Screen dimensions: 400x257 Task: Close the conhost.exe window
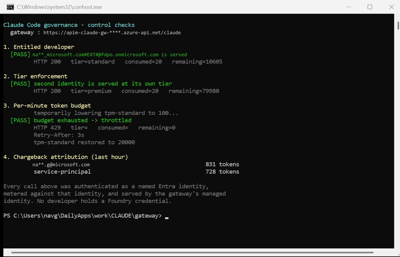coord(391,7)
